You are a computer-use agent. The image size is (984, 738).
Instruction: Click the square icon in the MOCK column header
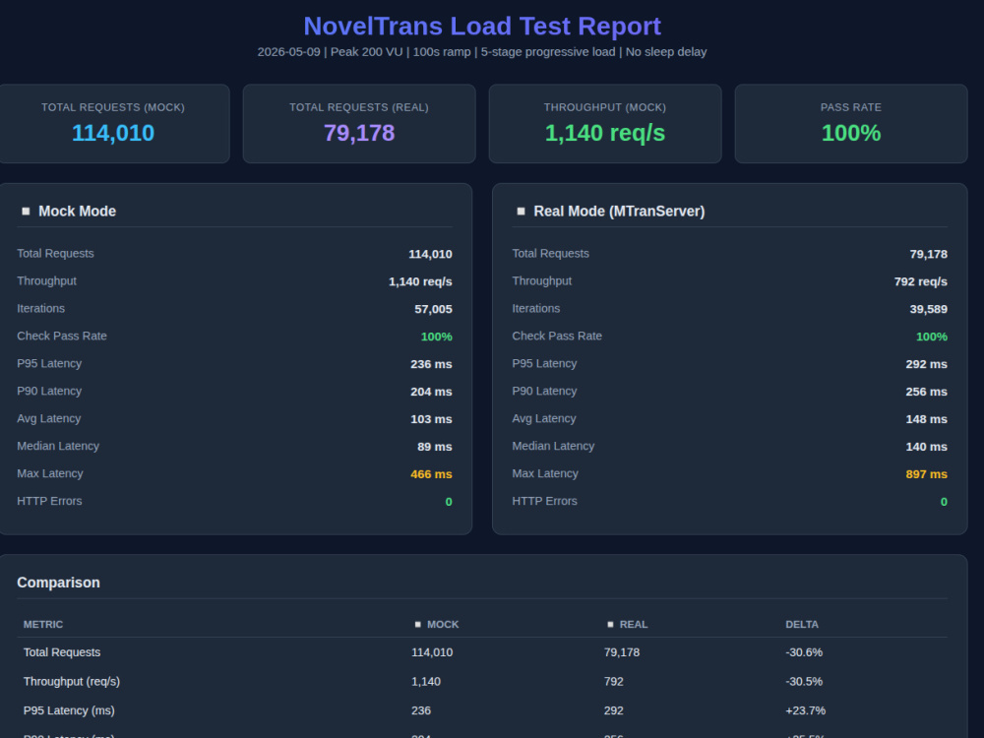tap(418, 625)
